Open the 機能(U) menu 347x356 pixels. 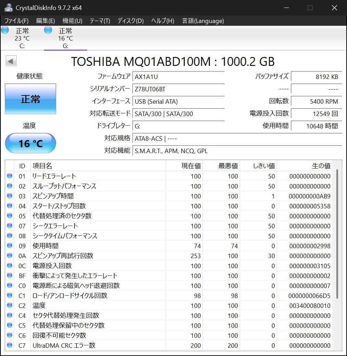72,21
